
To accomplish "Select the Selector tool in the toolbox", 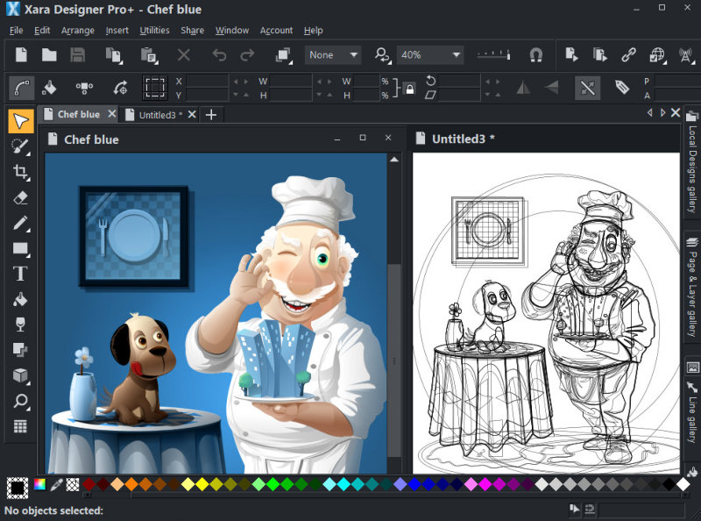I will click(x=19, y=121).
